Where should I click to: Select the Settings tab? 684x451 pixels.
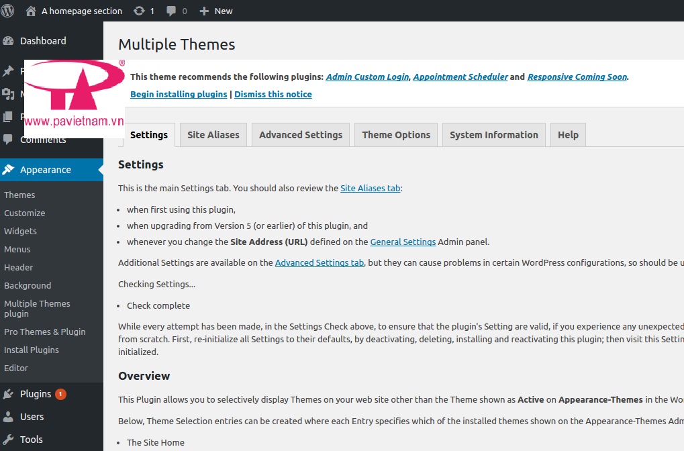(x=149, y=135)
